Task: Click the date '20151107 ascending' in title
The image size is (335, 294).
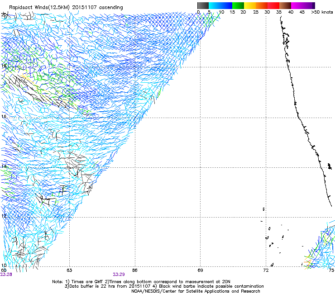Action: pyautogui.click(x=98, y=8)
